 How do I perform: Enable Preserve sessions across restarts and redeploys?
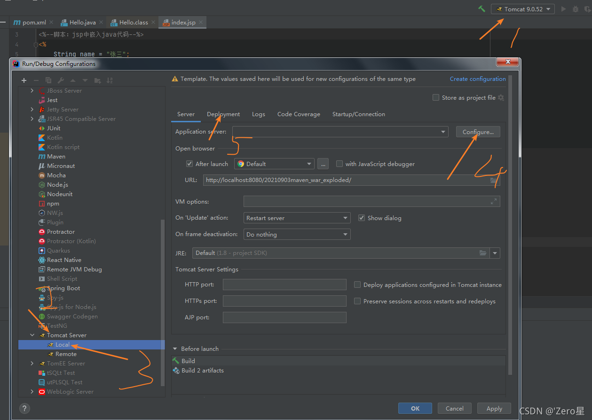(x=357, y=301)
